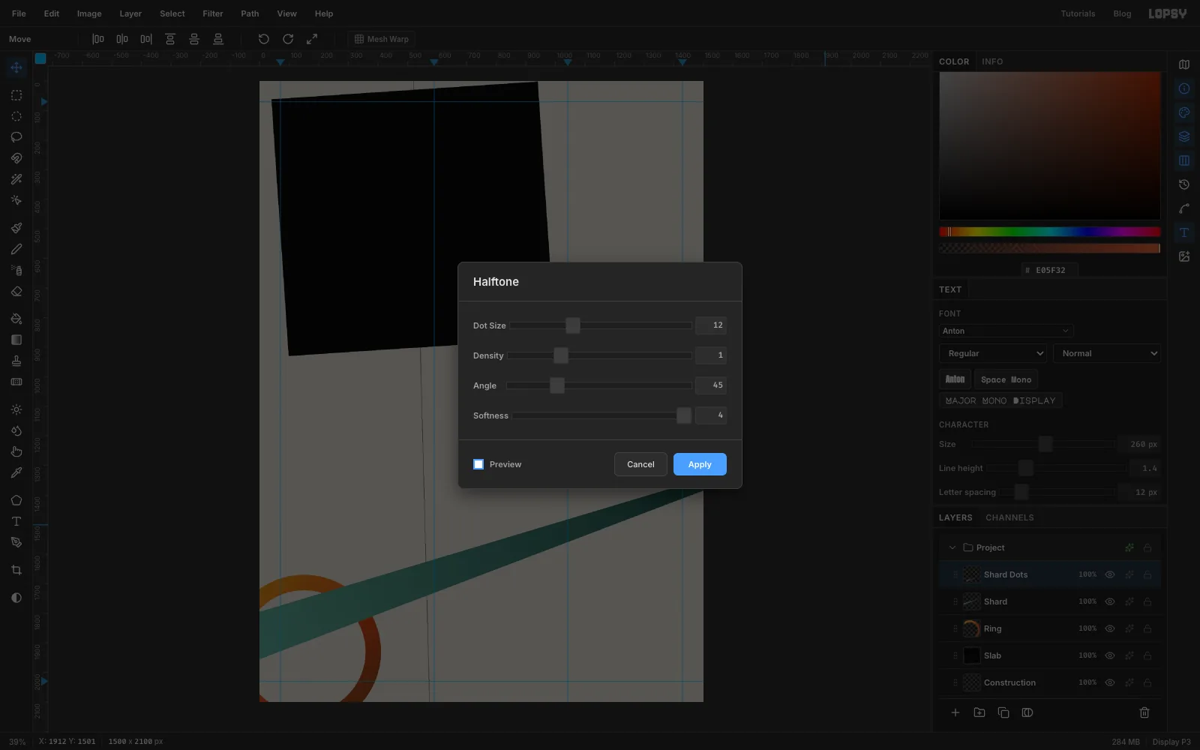Toggle visibility of the Construction layer

point(1110,682)
